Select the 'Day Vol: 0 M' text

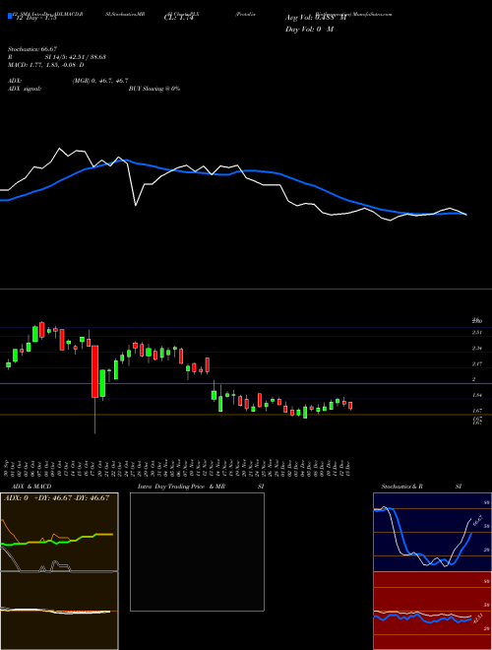pos(309,29)
